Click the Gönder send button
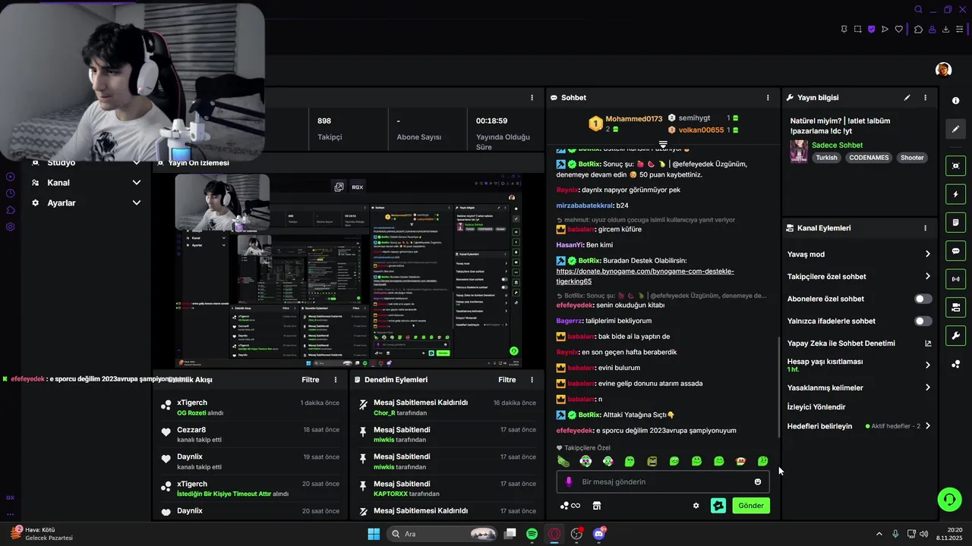Screen dimensions: 972x546 click(x=751, y=506)
